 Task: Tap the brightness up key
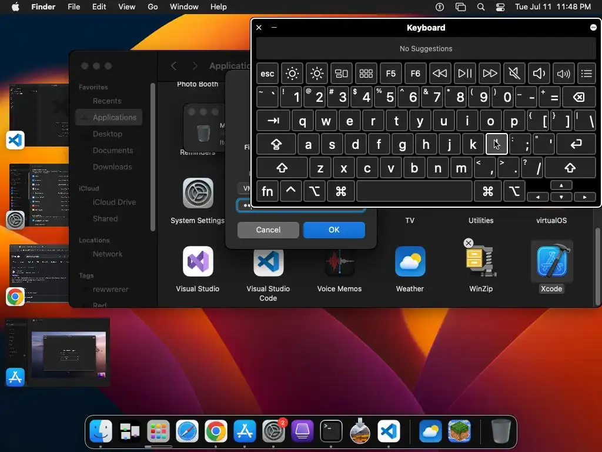(x=317, y=74)
